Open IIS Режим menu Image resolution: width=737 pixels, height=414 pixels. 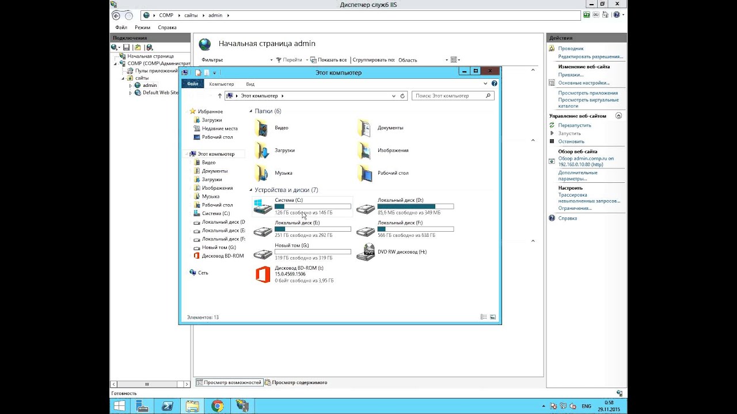click(x=142, y=28)
